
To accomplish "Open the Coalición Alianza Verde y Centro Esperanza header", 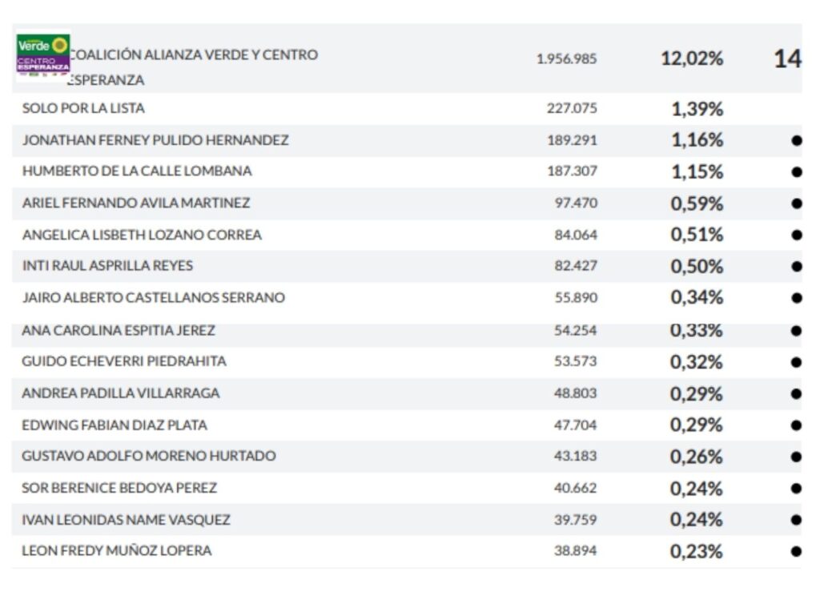I will [x=192, y=55].
